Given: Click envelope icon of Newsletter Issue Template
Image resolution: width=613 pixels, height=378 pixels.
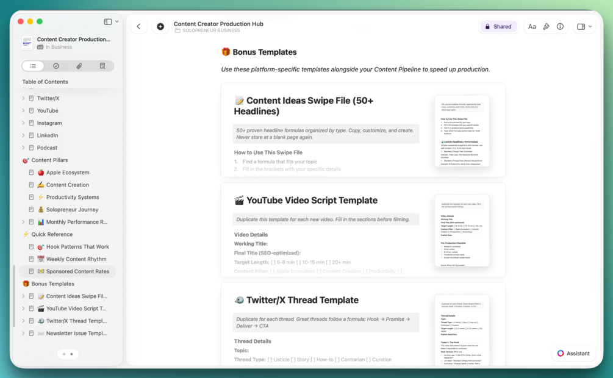Looking at the screenshot, I should [41, 333].
